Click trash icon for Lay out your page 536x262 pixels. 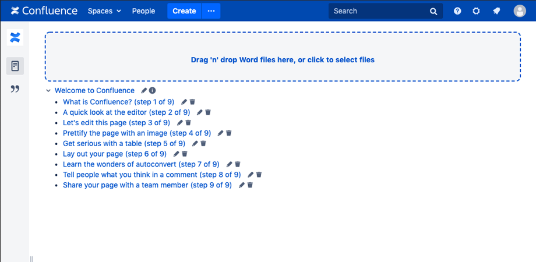click(185, 154)
